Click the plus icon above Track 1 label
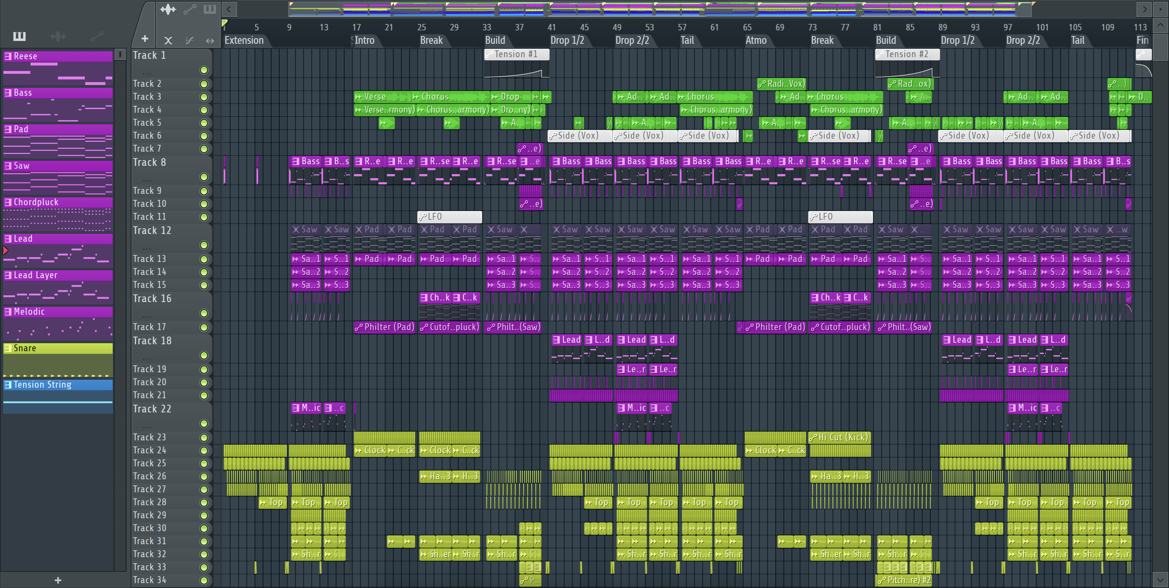 click(145, 39)
